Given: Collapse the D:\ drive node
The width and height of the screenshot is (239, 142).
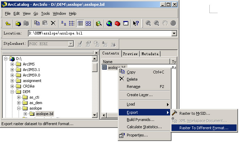Looking at the screenshot, I should (6, 59).
